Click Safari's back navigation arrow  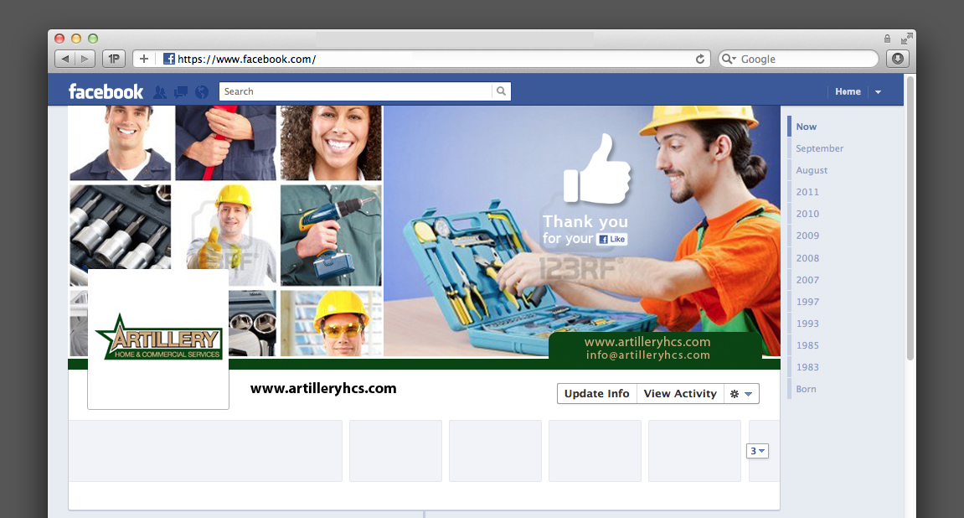64,59
